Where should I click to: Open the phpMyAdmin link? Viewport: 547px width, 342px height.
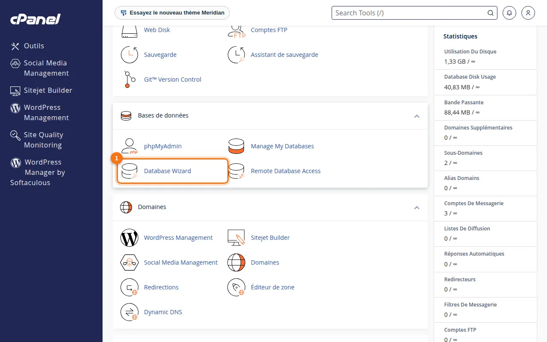click(x=163, y=146)
